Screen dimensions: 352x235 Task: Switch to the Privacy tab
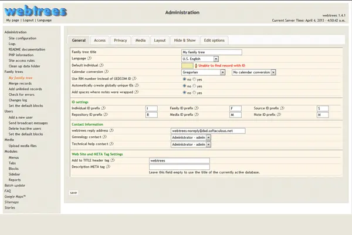coord(120,41)
